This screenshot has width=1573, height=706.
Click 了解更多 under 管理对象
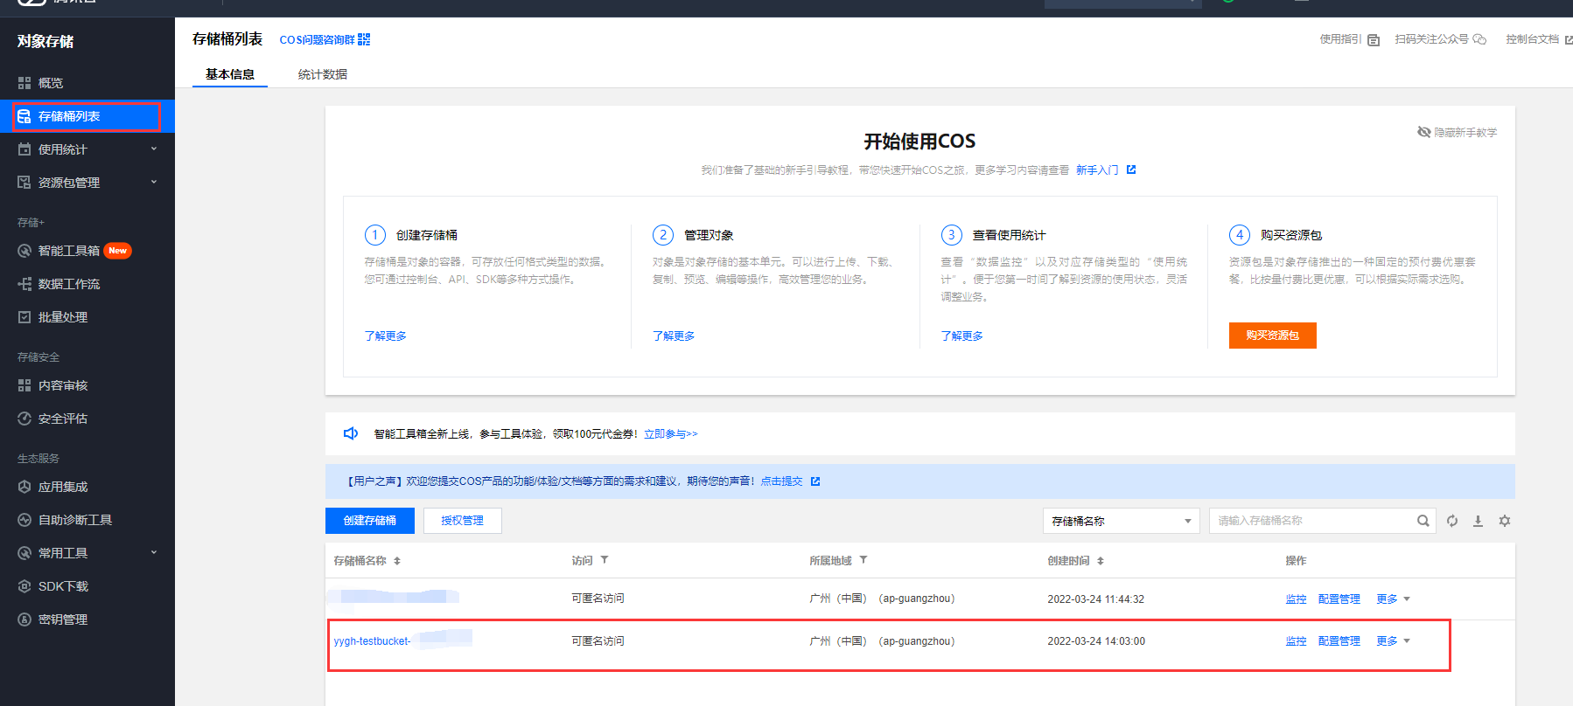tap(674, 336)
